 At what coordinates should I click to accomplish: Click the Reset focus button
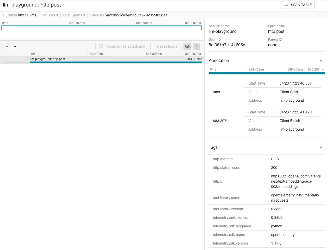(x=167, y=46)
